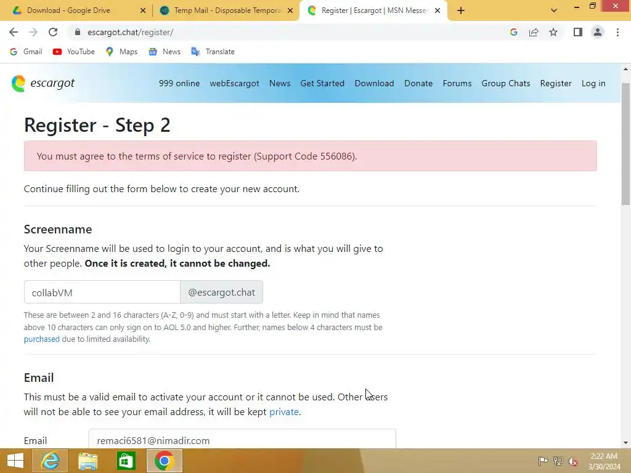The image size is (631, 473).
Task: Open Donate nav link
Action: tap(418, 83)
